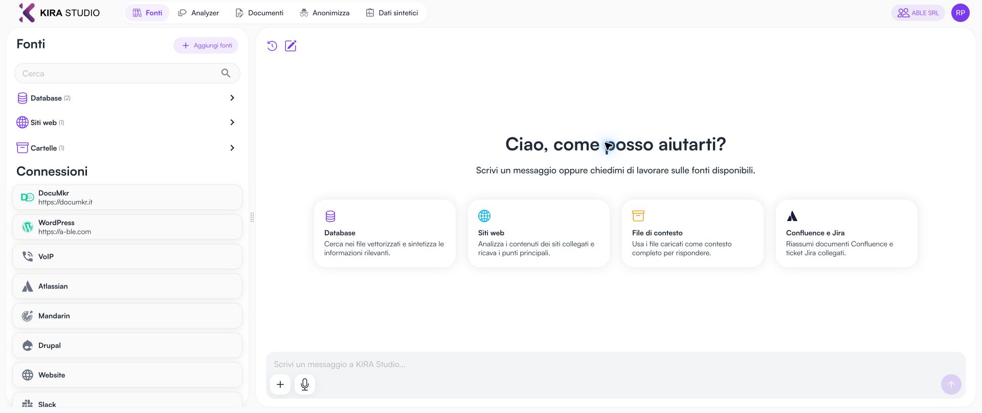
Task: Click the ABLE SRL organization button
Action: click(918, 13)
